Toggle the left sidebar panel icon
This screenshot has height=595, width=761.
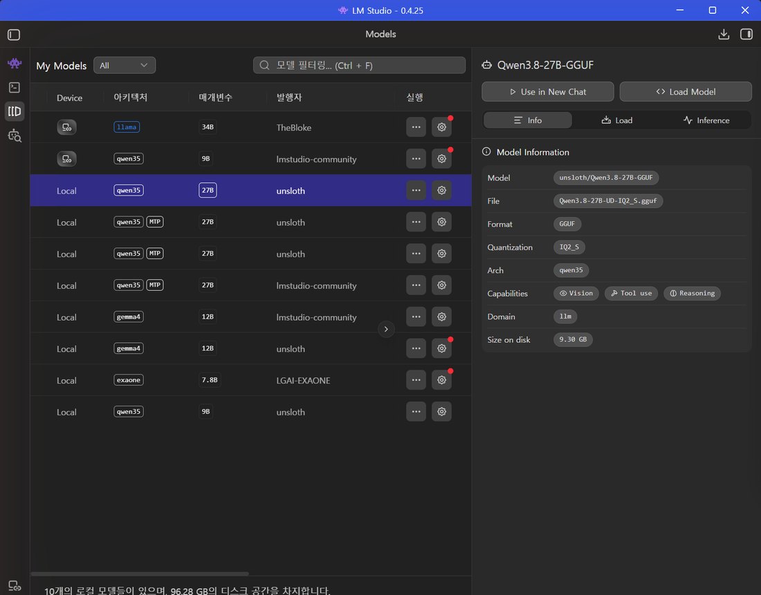click(14, 35)
